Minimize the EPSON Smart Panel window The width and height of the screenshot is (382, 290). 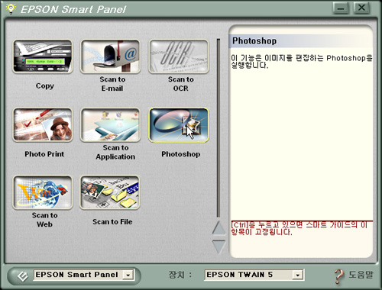[341, 8]
